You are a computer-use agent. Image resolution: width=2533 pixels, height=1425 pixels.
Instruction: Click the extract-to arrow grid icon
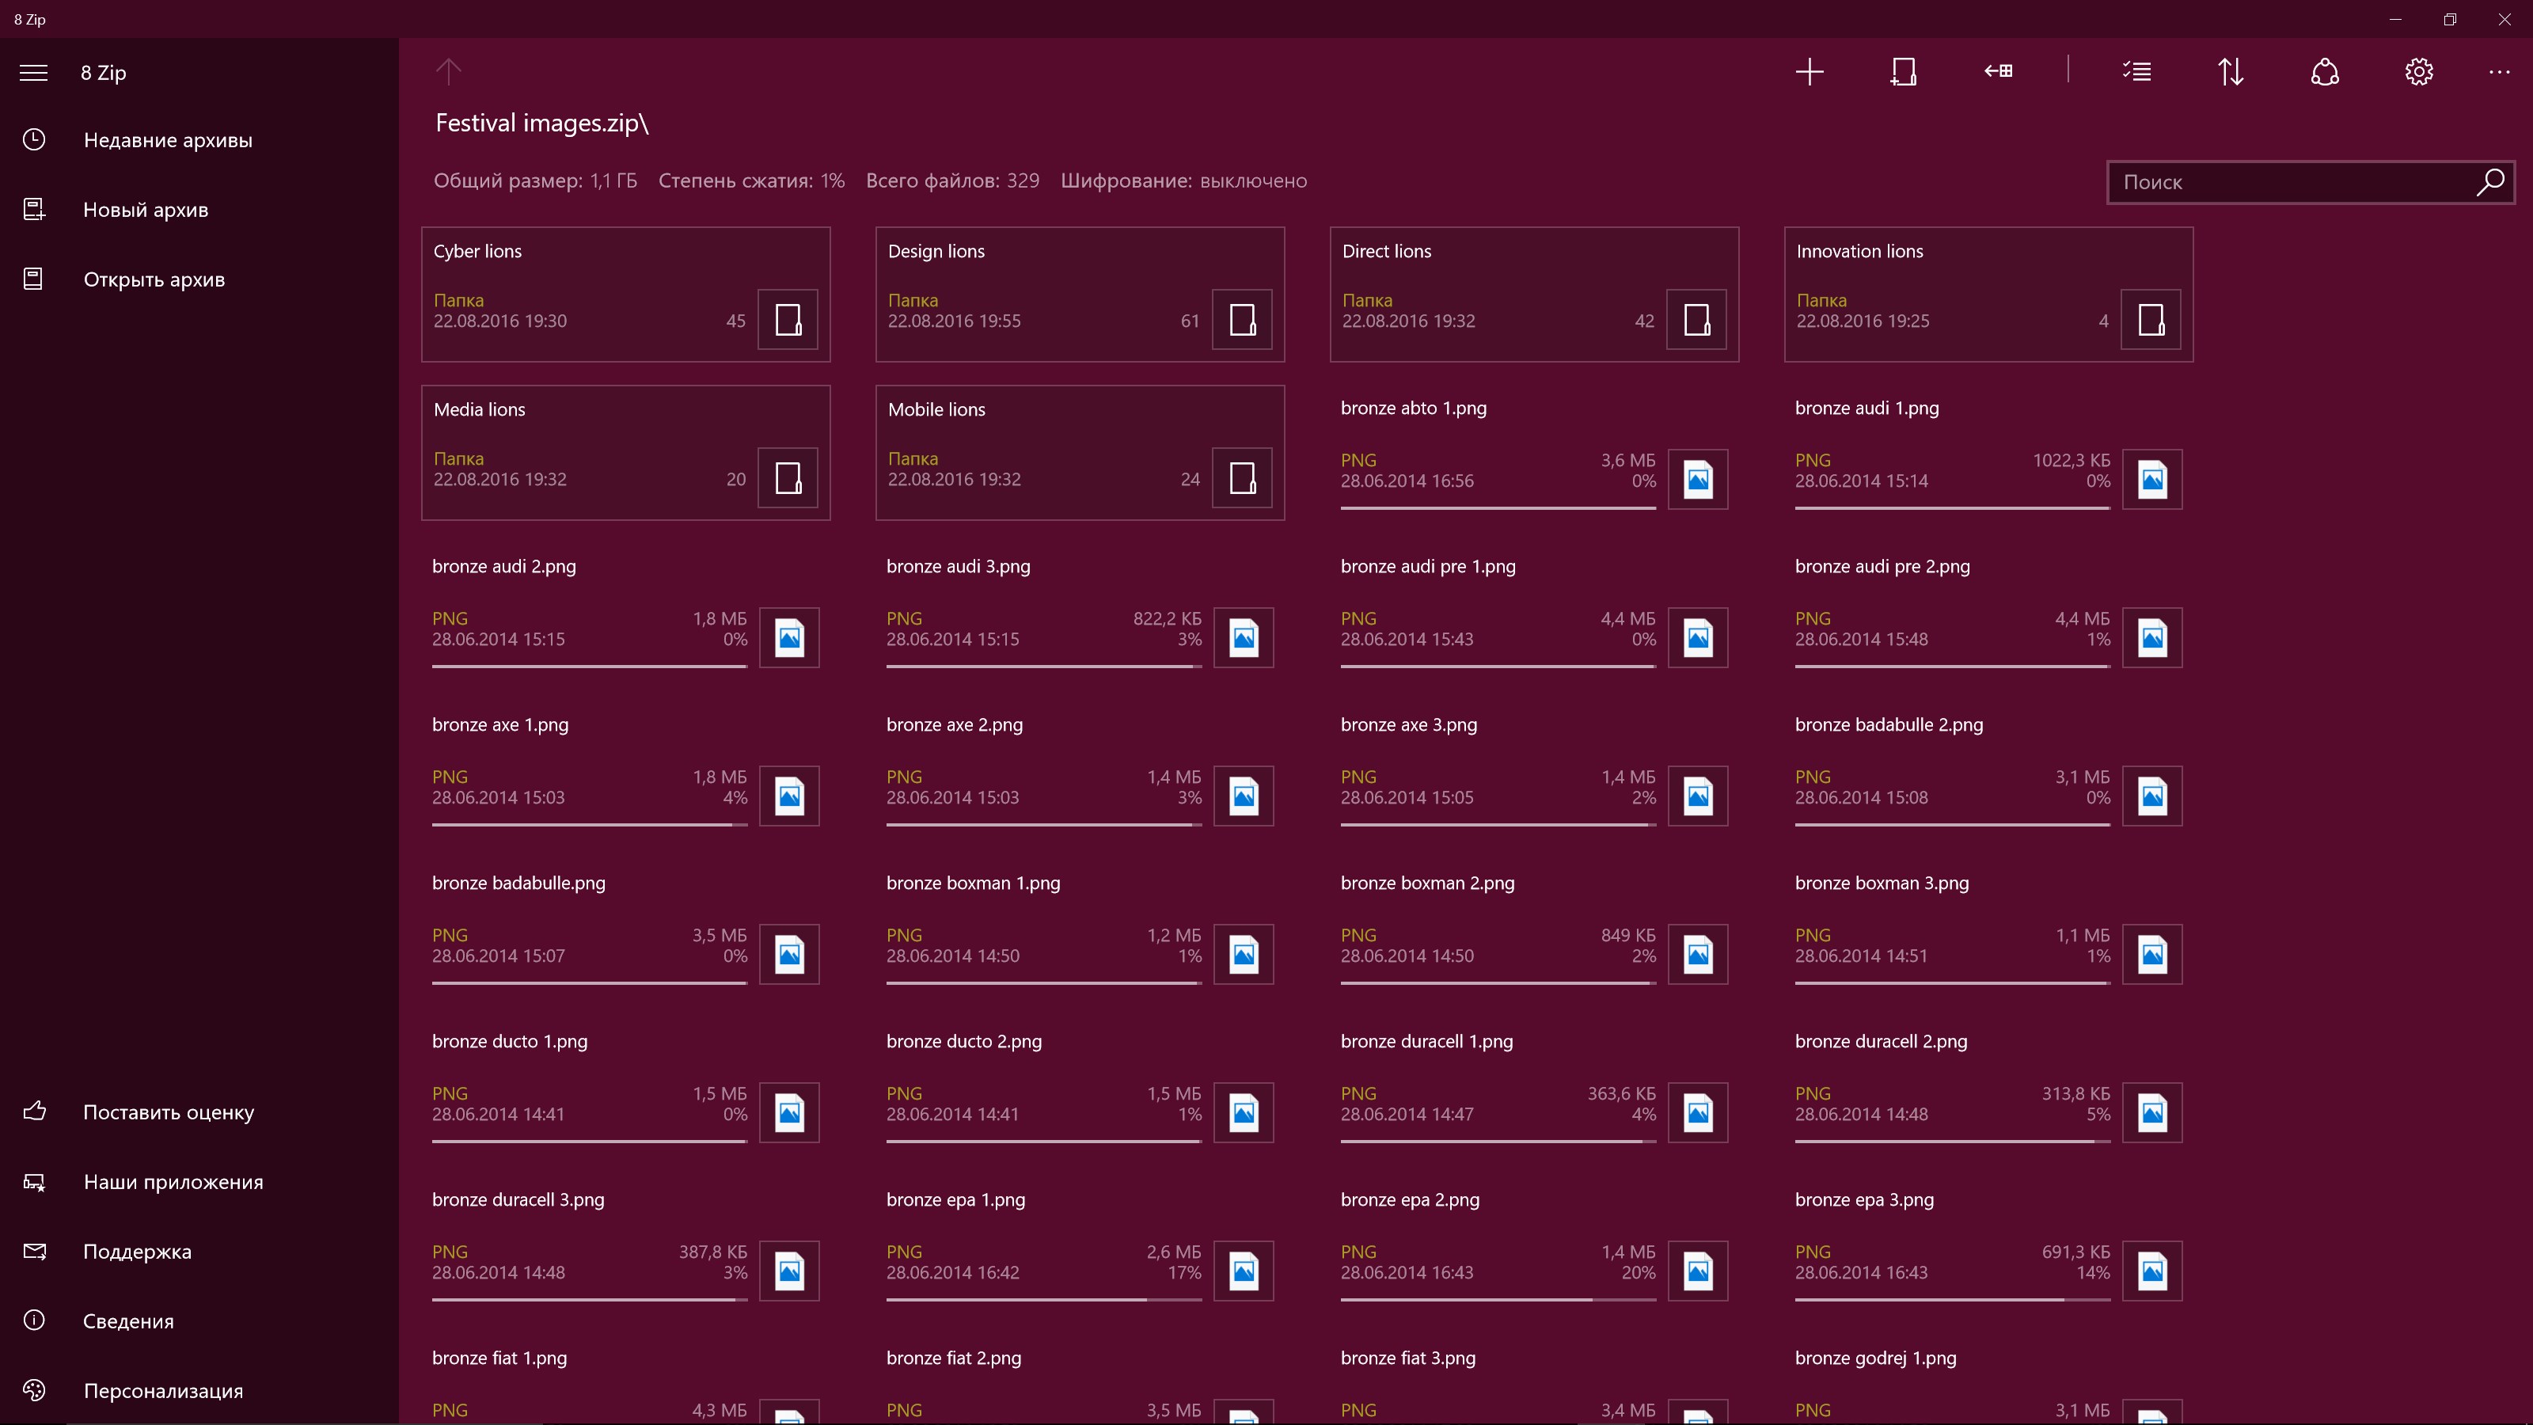click(1998, 70)
